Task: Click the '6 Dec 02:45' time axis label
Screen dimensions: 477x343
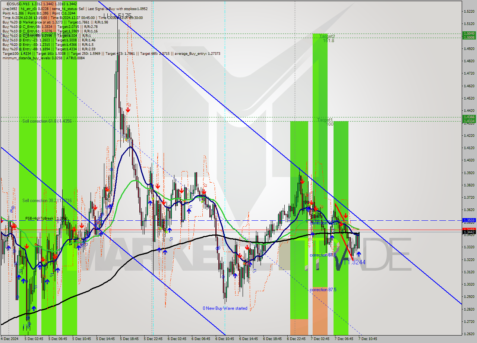Action: point(177,339)
